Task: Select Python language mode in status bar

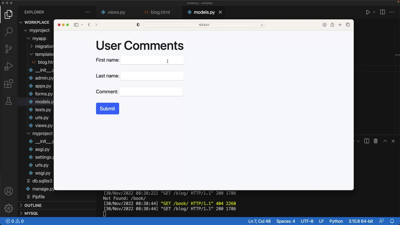Action: (336, 221)
